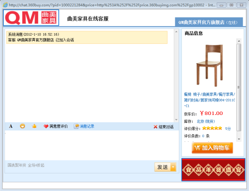The height and width of the screenshot is (191, 249).
Task: Minimize the chat window
Action: (x=221, y=5)
